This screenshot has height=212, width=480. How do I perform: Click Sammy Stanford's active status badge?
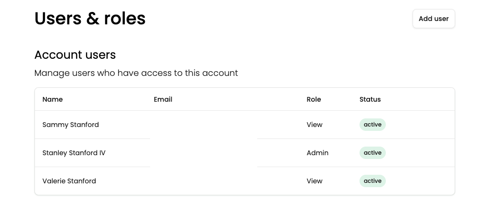372,125
